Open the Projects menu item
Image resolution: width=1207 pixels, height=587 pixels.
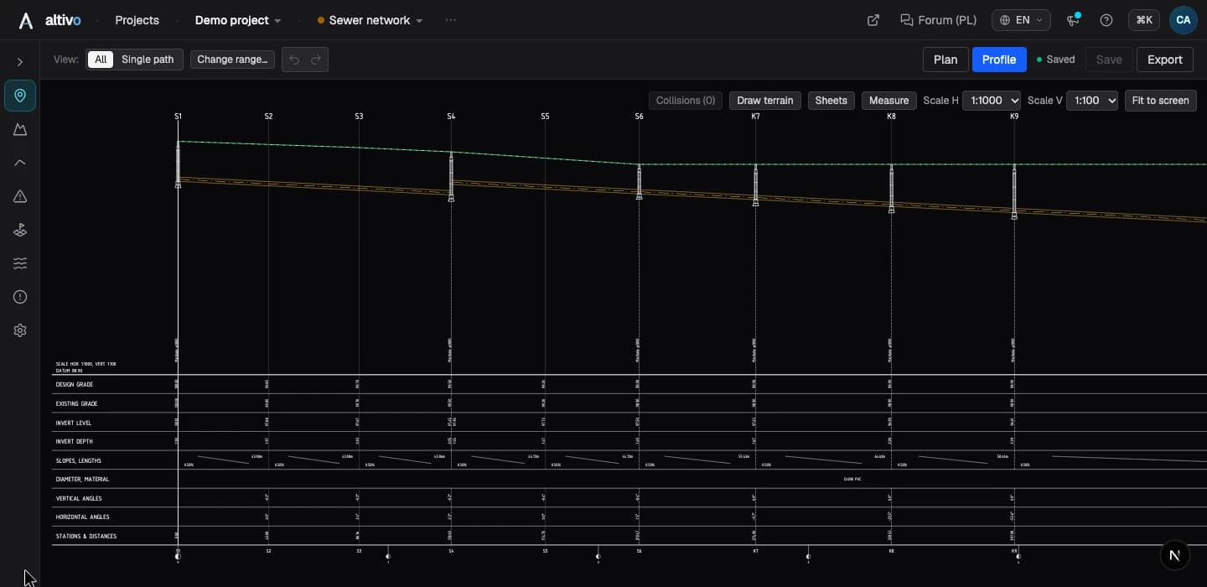click(137, 20)
